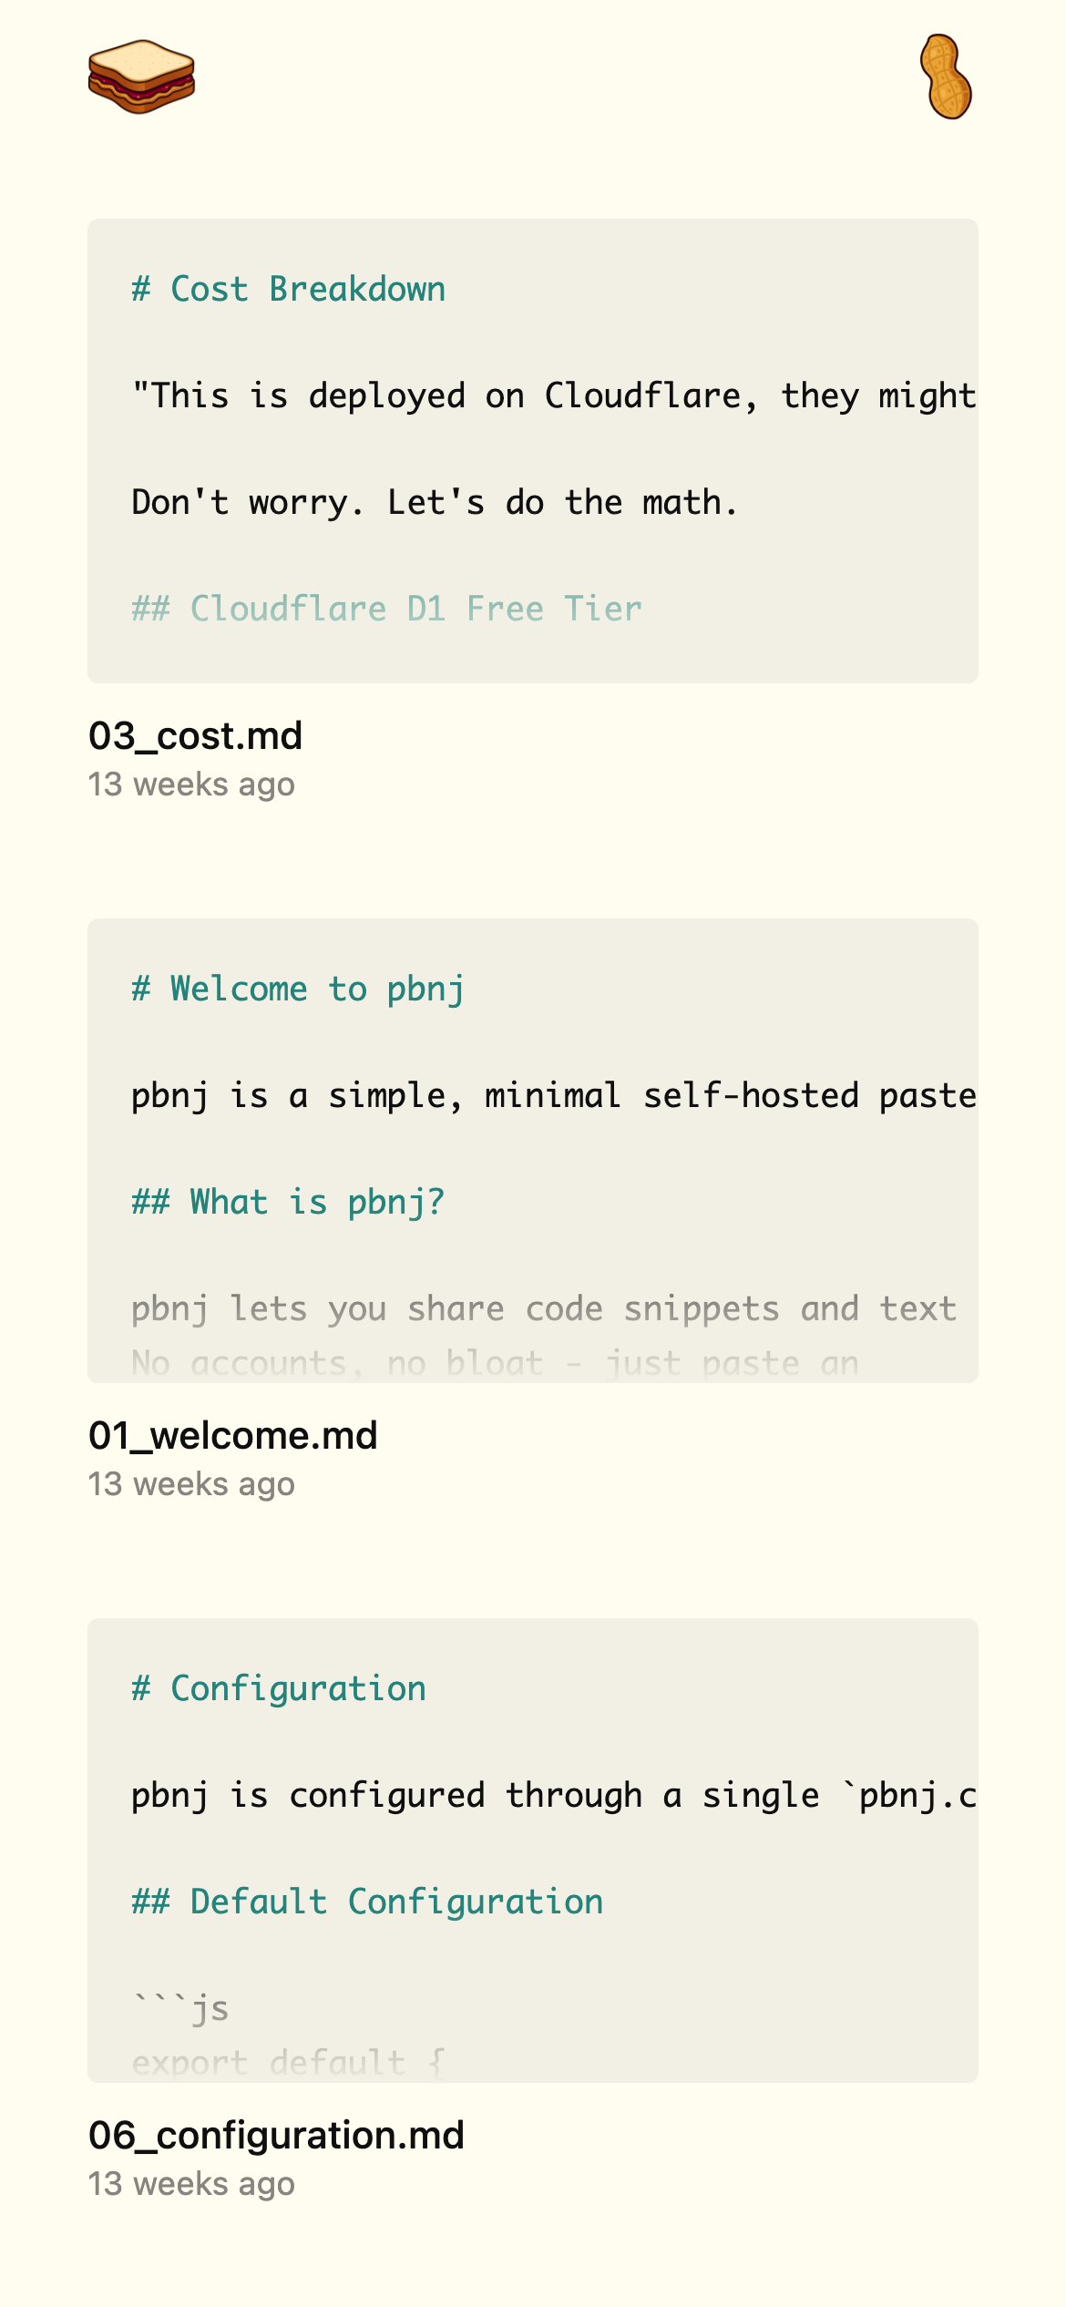
Task: Click the "# Configuration" heading
Action: (279, 1689)
